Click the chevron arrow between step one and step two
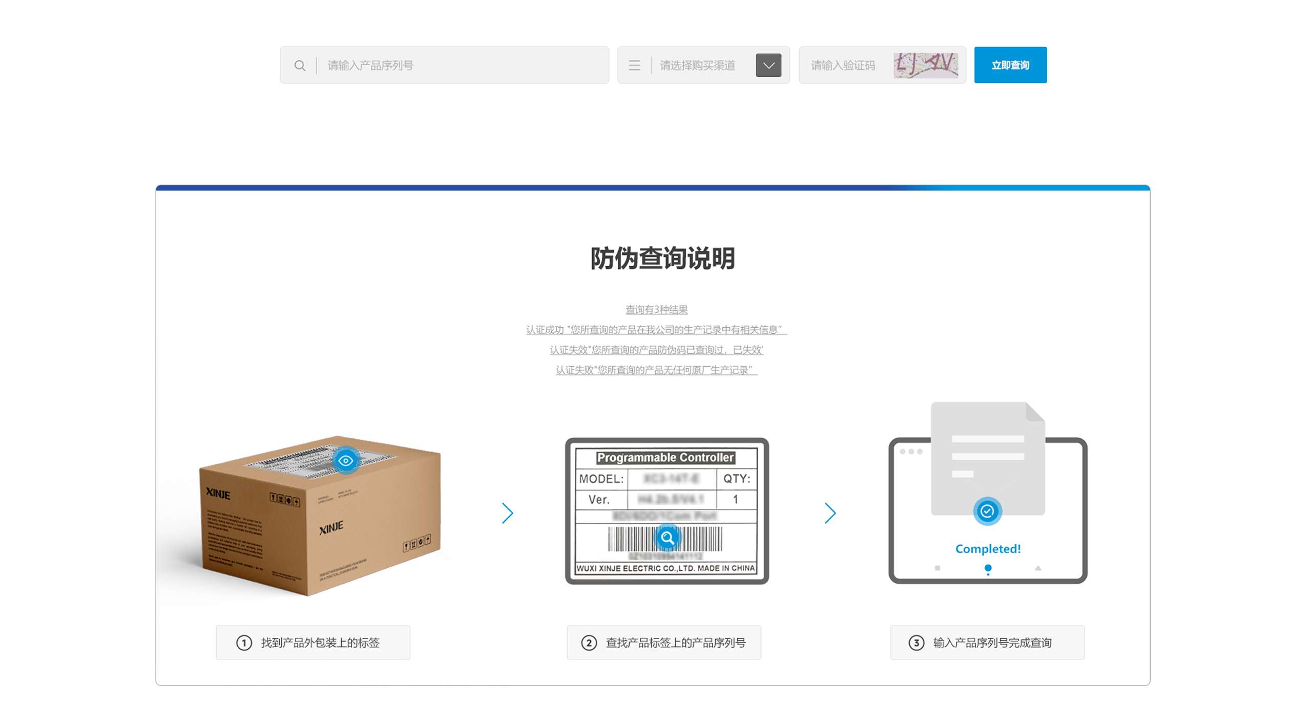 tap(507, 513)
